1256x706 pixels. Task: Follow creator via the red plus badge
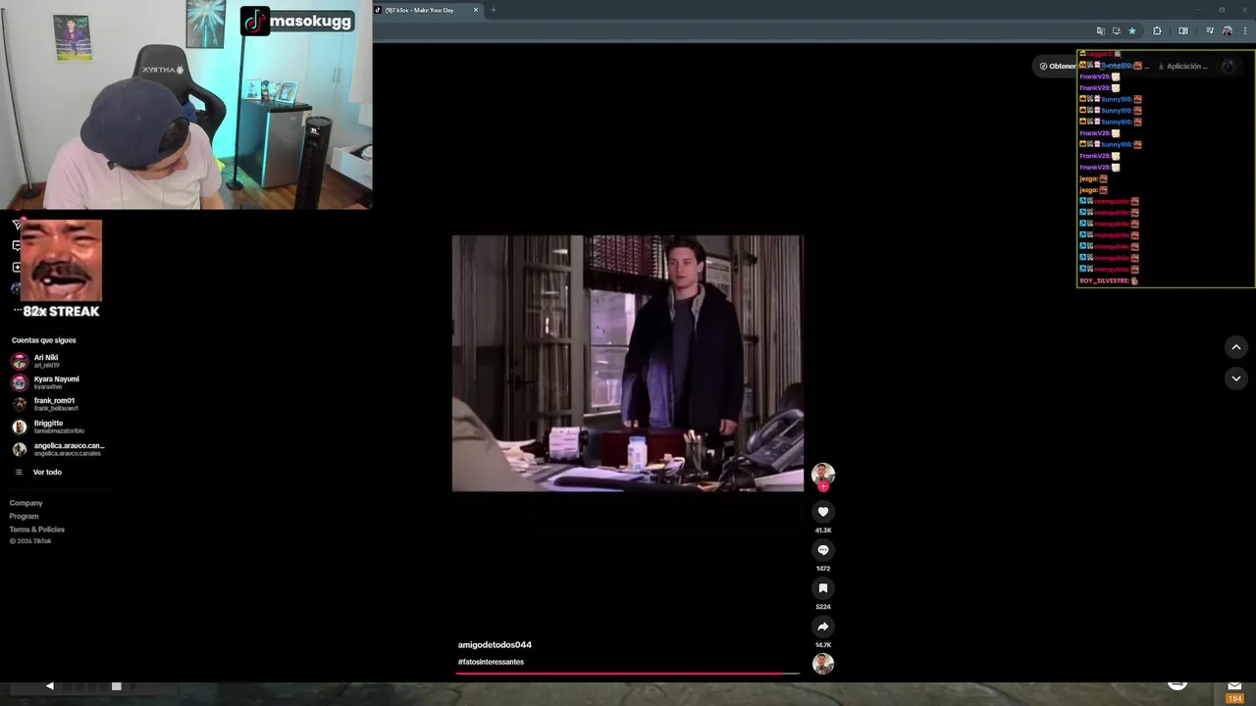pos(823,486)
